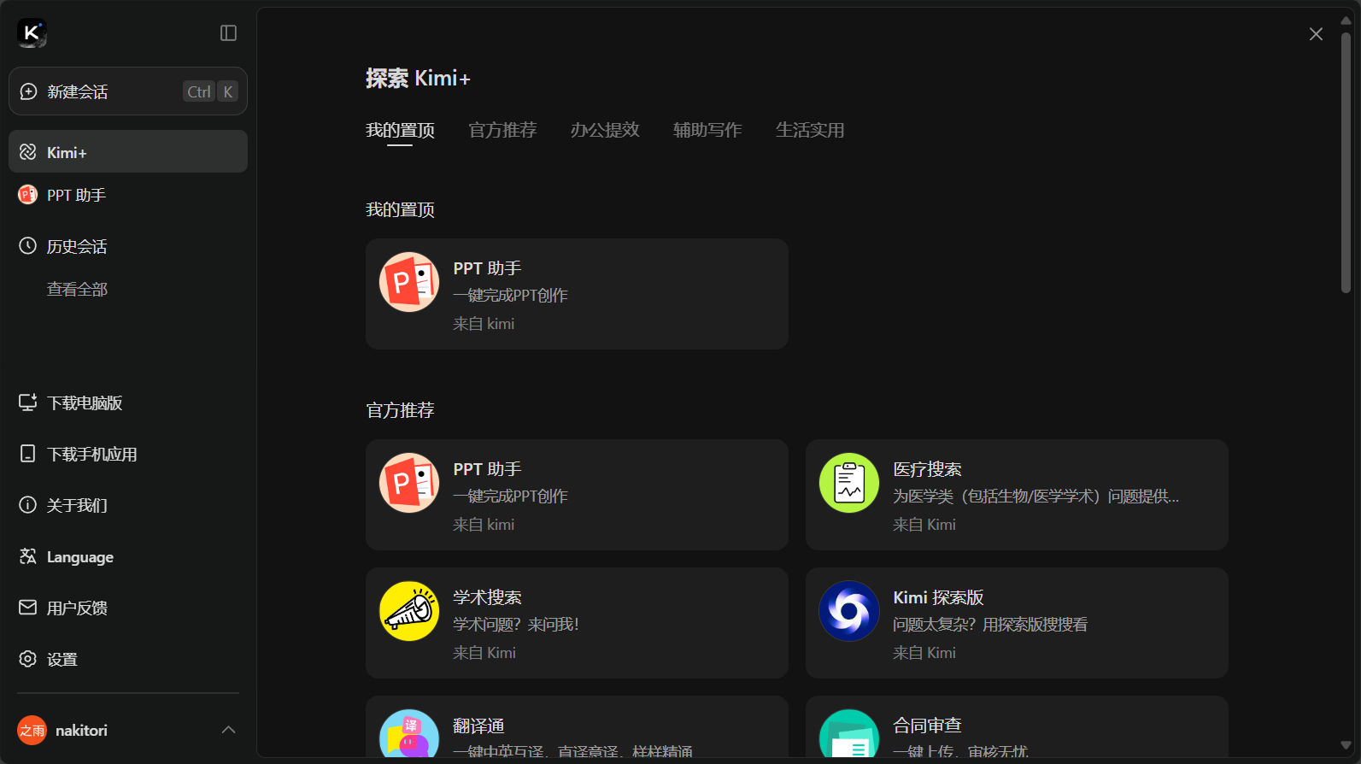Click the 合同审查 document icon

[849, 733]
